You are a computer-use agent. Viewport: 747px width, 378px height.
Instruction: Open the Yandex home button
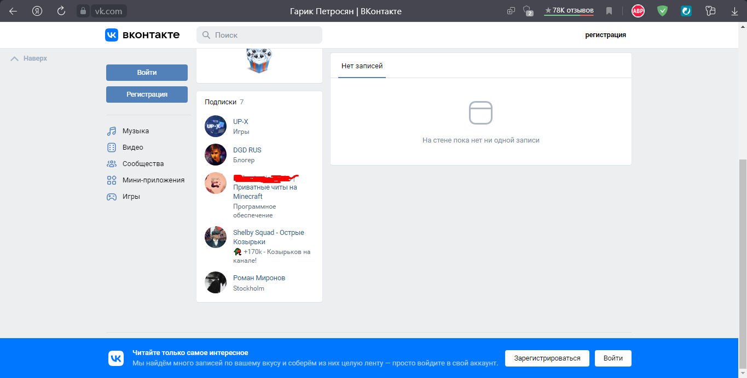pos(37,11)
